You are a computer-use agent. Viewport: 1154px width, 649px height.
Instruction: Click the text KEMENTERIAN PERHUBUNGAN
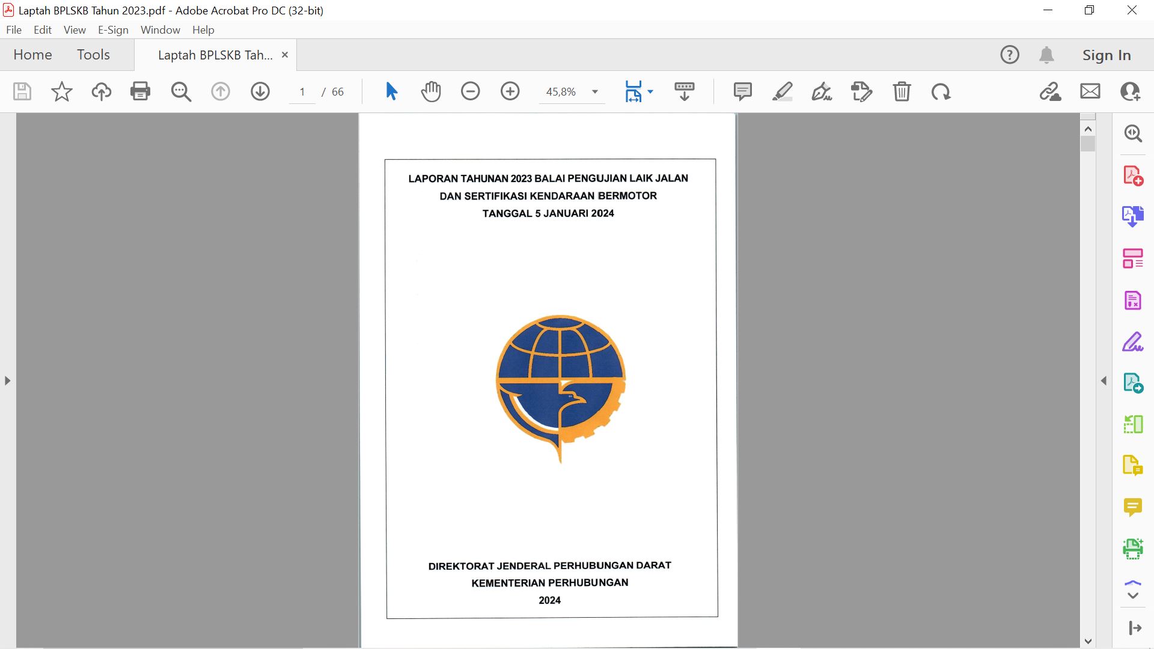point(550,583)
